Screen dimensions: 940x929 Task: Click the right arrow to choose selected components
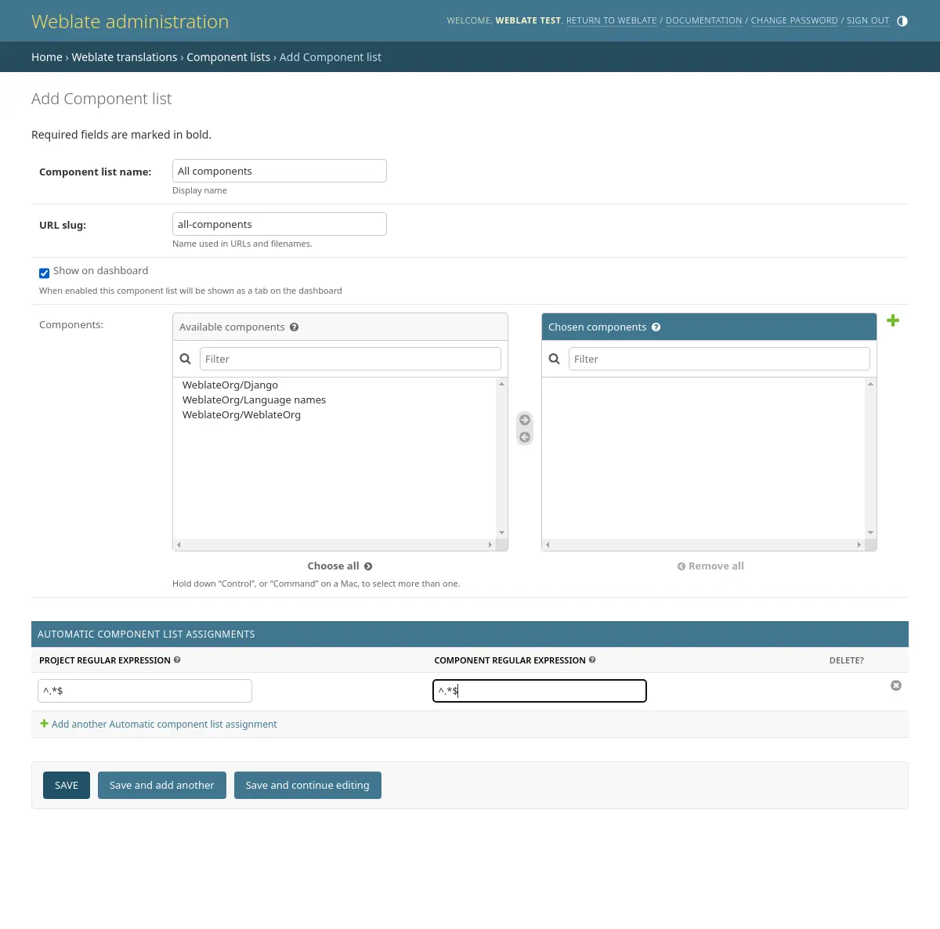click(525, 420)
